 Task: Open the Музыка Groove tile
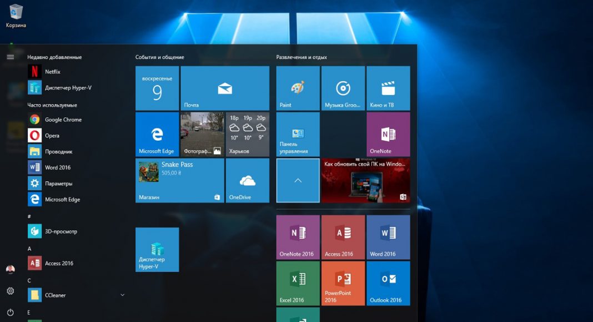point(343,88)
